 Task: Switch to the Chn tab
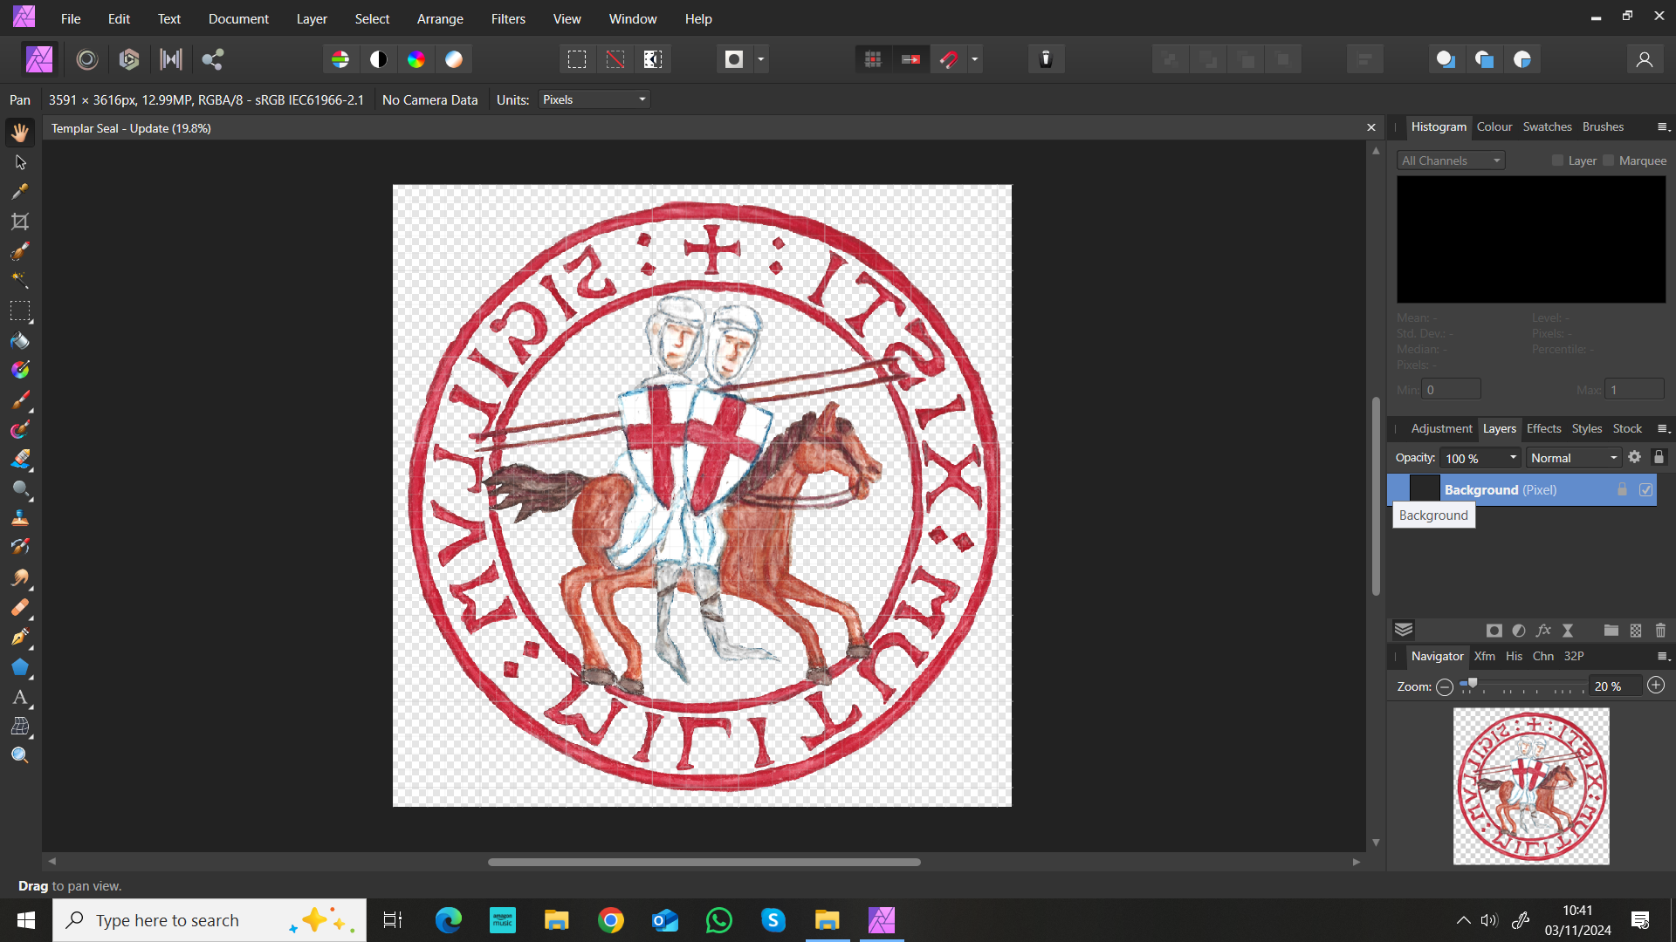[x=1543, y=656]
